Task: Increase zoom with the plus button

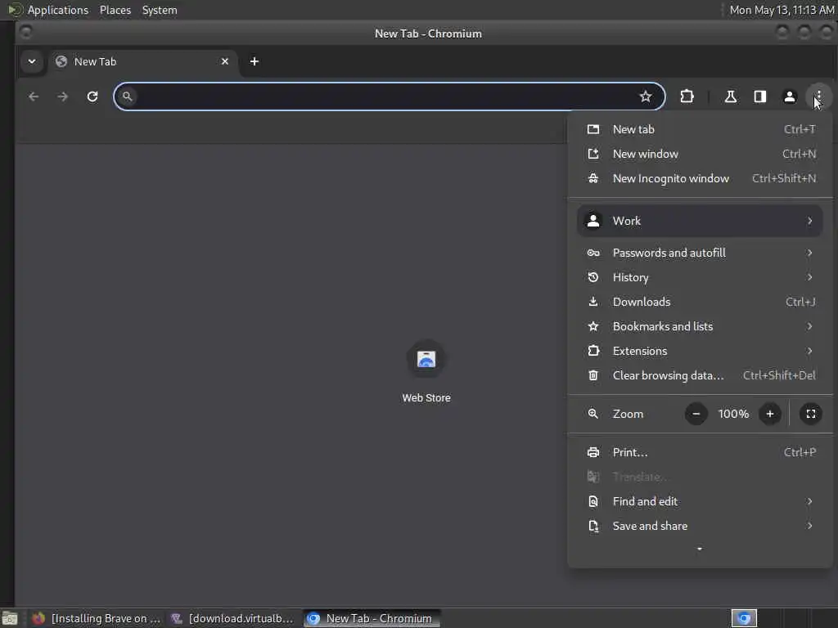Action: 769,414
